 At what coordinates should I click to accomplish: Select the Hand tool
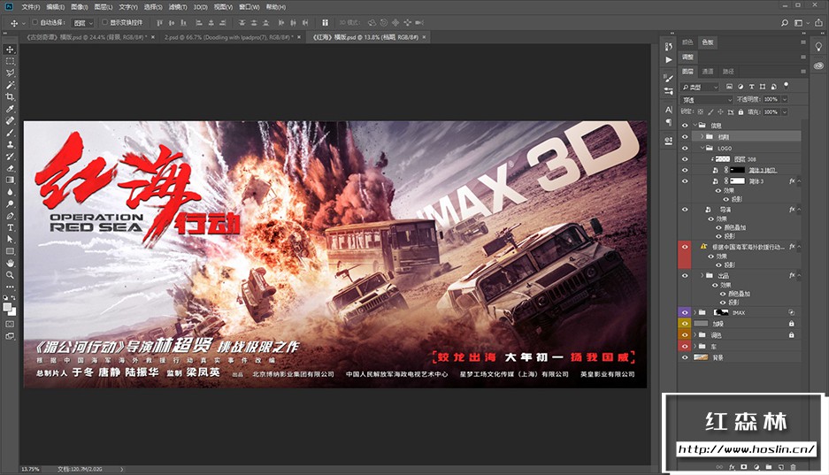point(10,263)
